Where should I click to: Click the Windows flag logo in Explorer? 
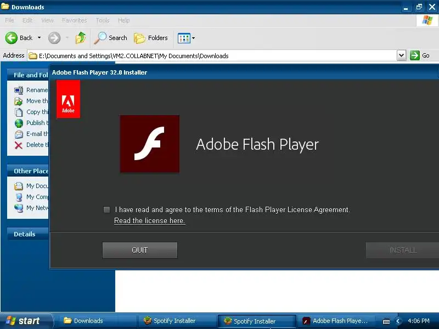(427, 20)
